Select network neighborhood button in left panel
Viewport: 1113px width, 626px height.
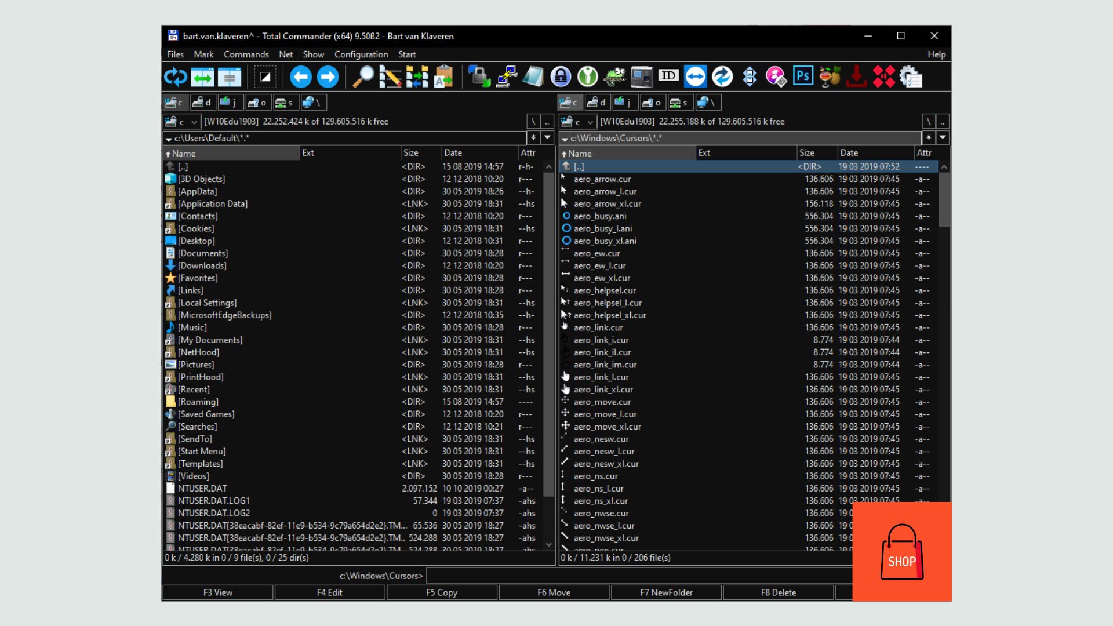(313, 103)
